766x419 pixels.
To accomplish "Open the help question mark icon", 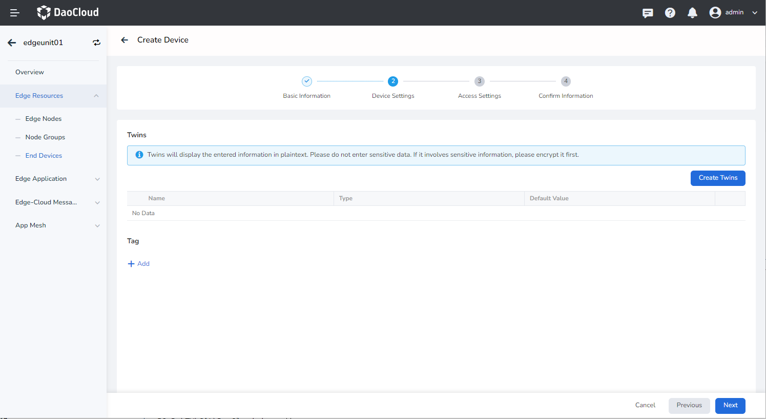I will tap(670, 13).
